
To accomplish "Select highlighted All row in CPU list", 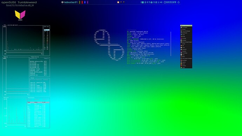I will pyautogui.click(x=47, y=30).
